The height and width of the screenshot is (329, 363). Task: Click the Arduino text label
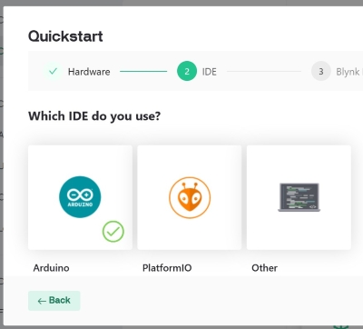point(51,268)
